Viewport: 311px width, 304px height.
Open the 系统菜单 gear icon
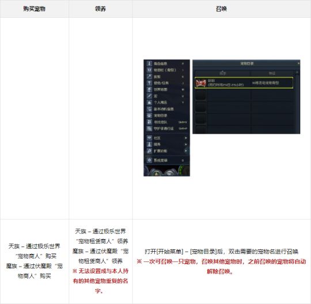pos(149,160)
